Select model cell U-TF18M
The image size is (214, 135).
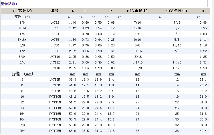pos(55,120)
